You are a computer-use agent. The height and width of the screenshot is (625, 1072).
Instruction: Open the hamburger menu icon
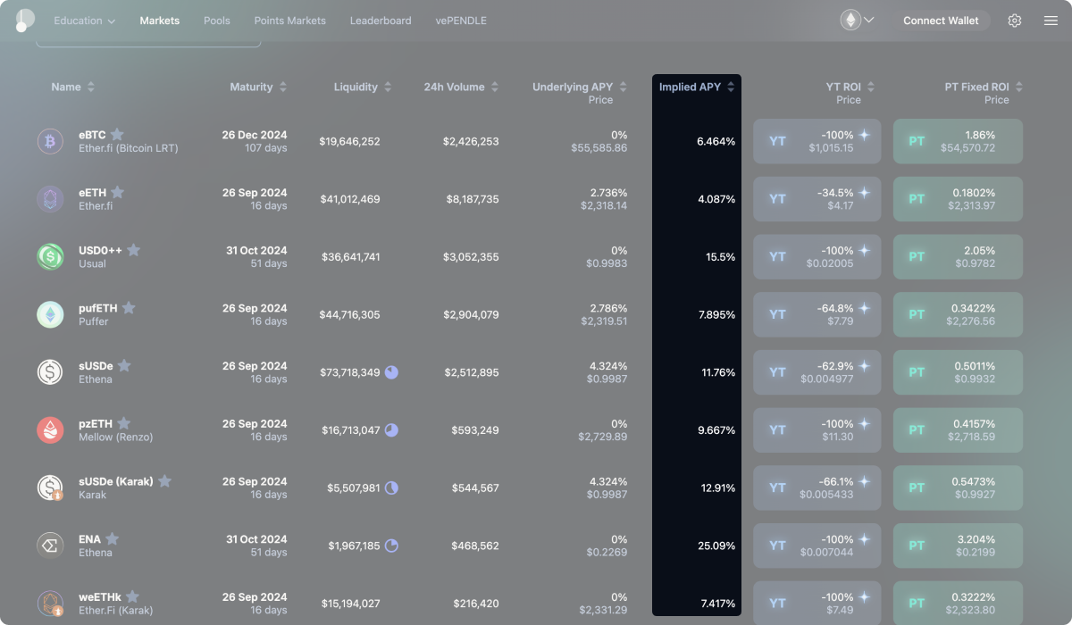(1051, 21)
